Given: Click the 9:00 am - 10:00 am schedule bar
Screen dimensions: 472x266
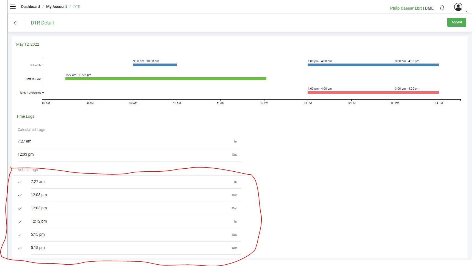Looking at the screenshot, I should (155, 65).
